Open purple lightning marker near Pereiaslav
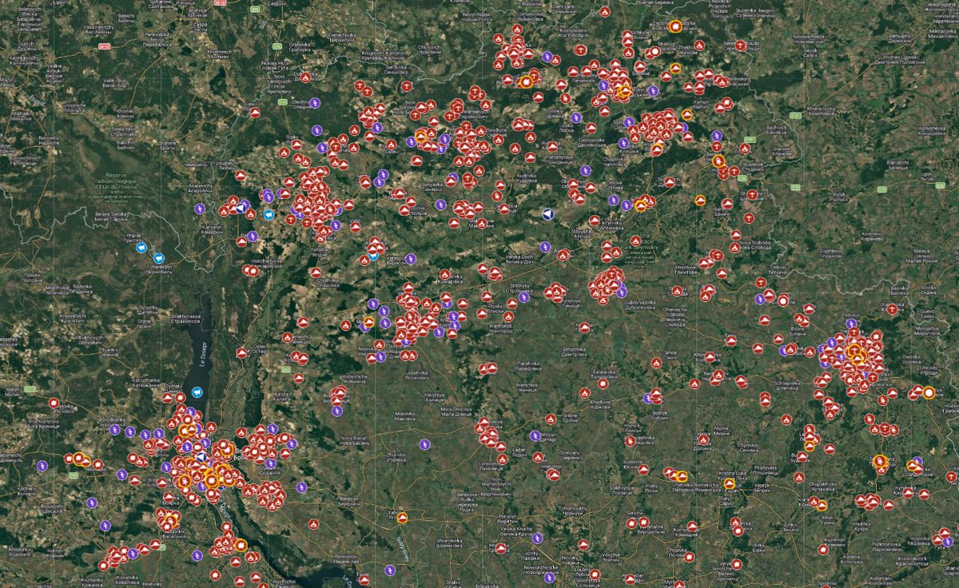Image resolution: width=959 pixels, height=588 pixels. (389, 570)
